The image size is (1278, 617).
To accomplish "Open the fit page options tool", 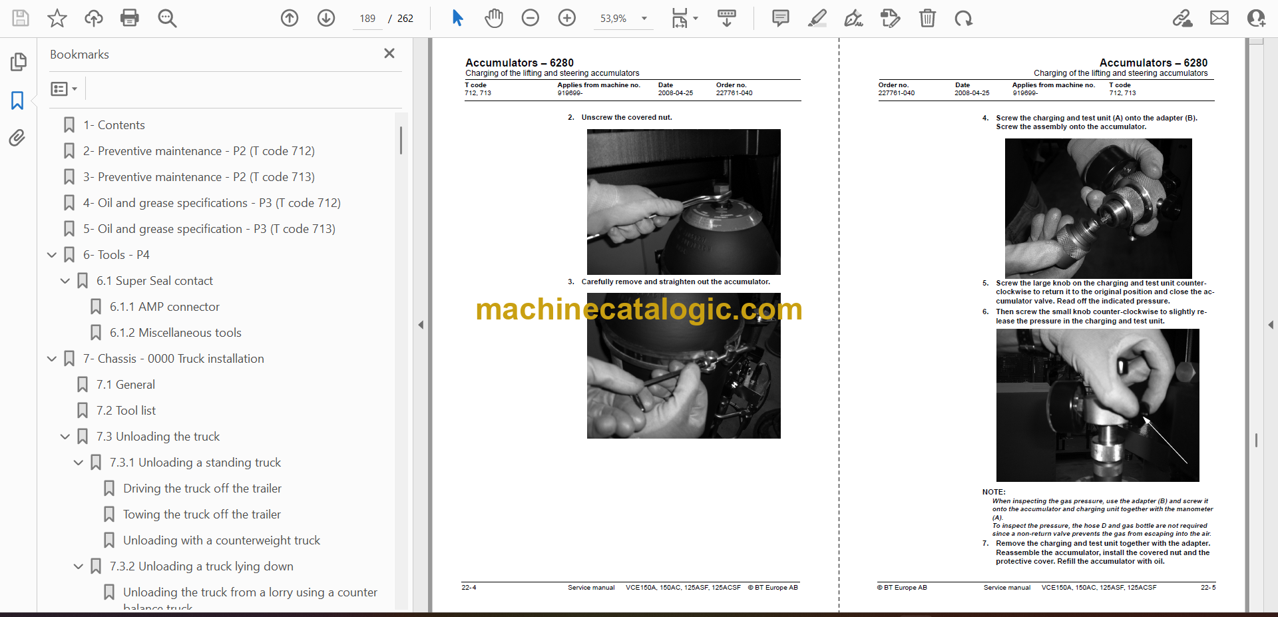I will click(x=684, y=18).
